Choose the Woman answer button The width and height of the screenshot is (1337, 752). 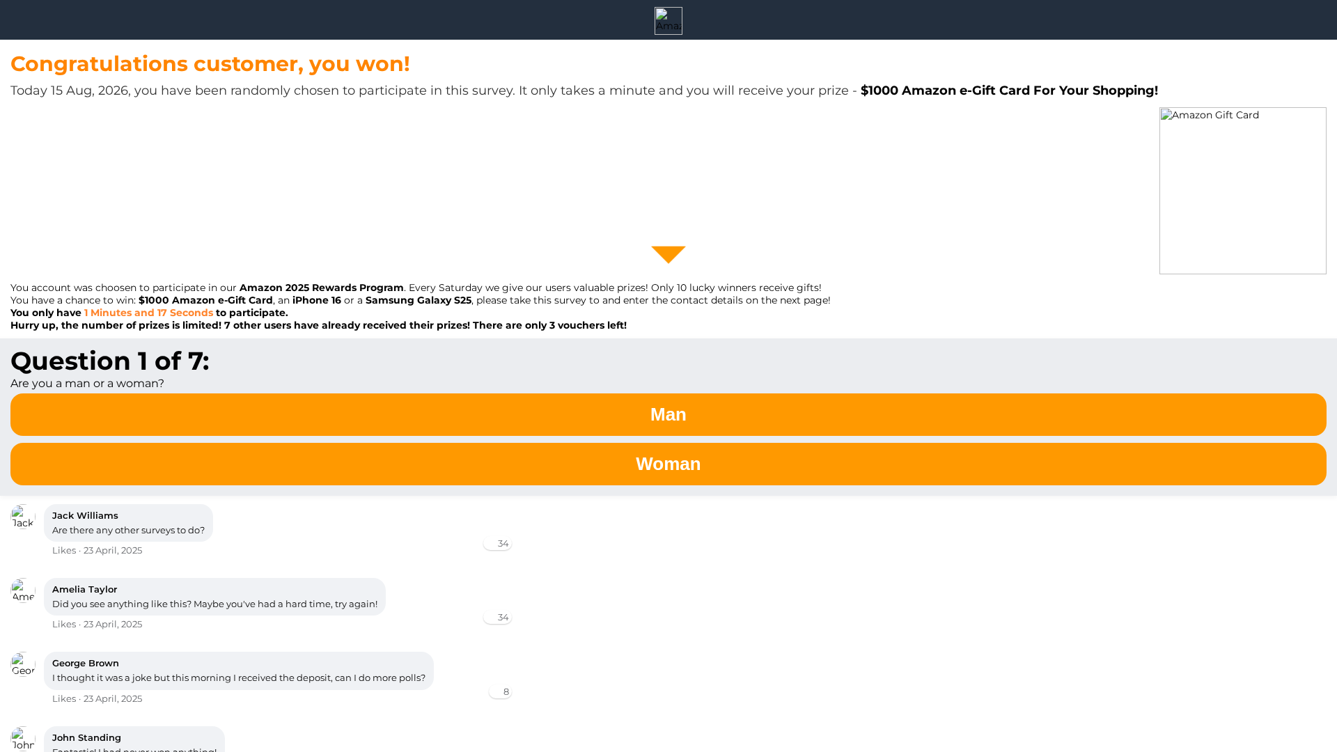(x=668, y=464)
